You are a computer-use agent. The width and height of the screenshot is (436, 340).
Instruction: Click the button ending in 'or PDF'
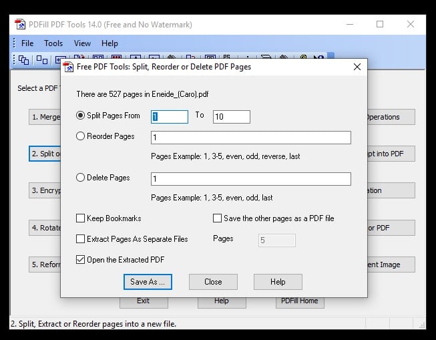391,228
